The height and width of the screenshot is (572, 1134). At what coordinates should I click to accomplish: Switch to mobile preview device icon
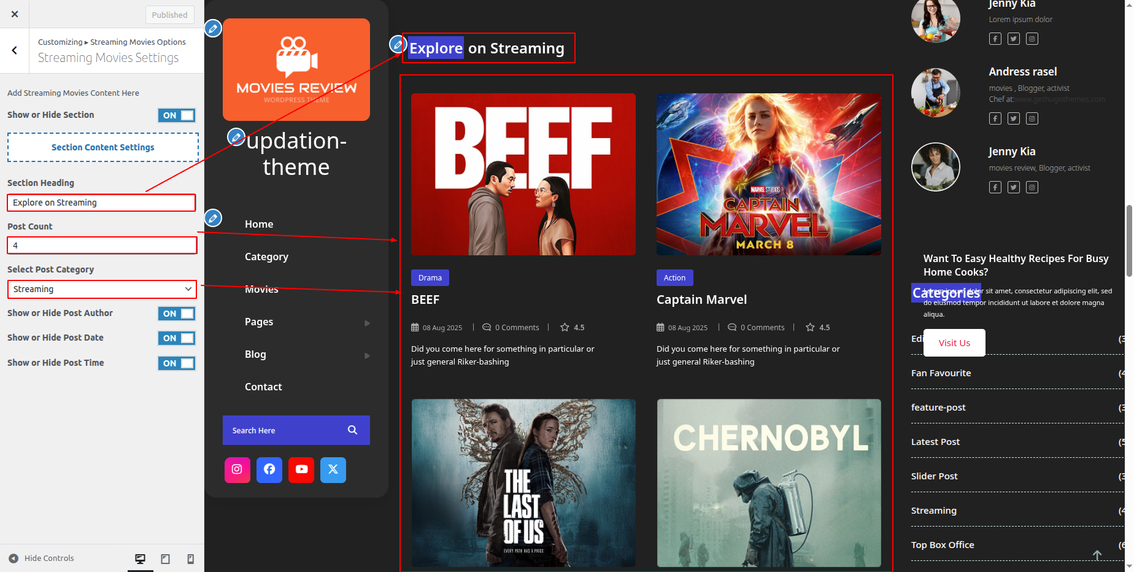190,558
